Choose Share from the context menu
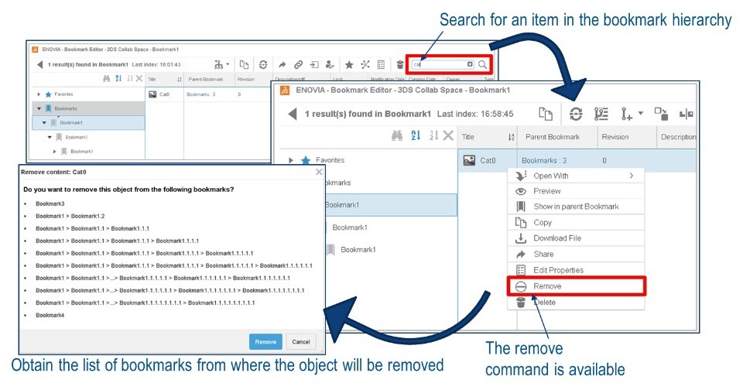The width and height of the screenshot is (743, 390). [576, 255]
